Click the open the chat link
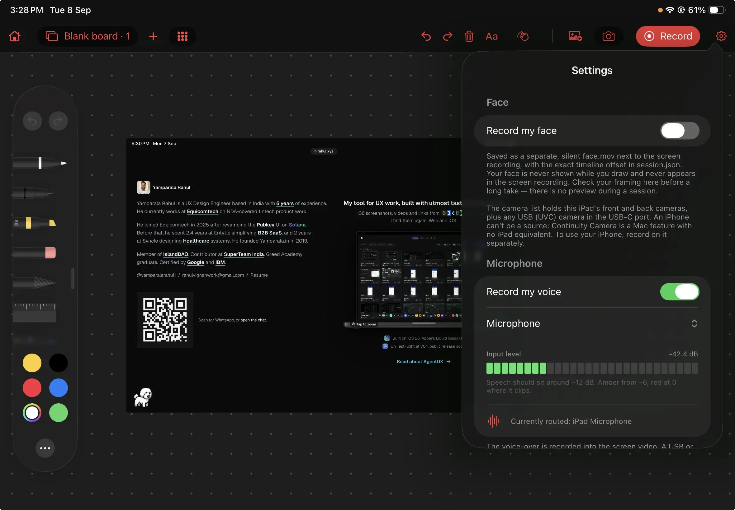The image size is (735, 510). 253,320
